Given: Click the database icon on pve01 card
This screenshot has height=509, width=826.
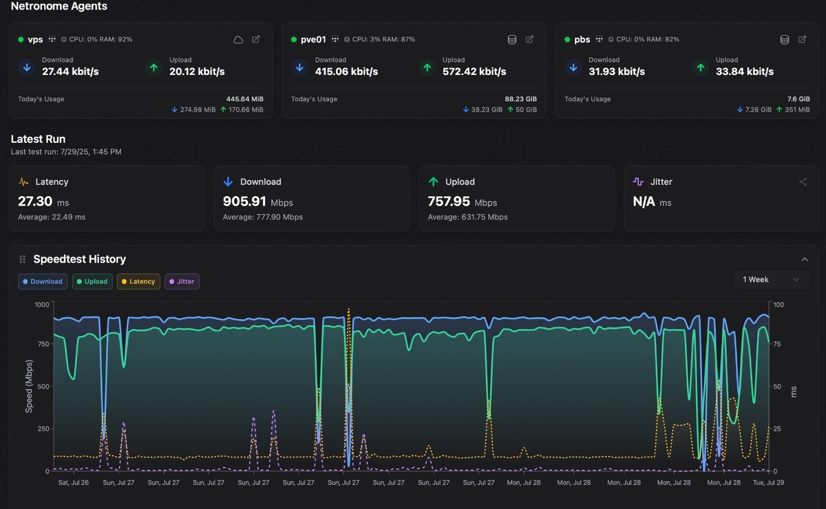Looking at the screenshot, I should [x=511, y=40].
